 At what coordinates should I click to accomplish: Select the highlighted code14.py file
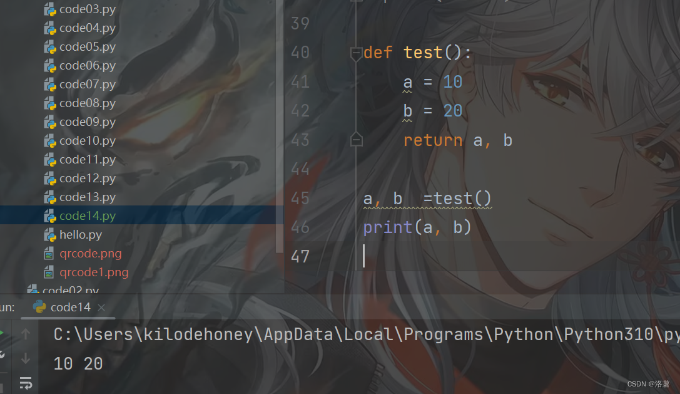pyautogui.click(x=87, y=216)
